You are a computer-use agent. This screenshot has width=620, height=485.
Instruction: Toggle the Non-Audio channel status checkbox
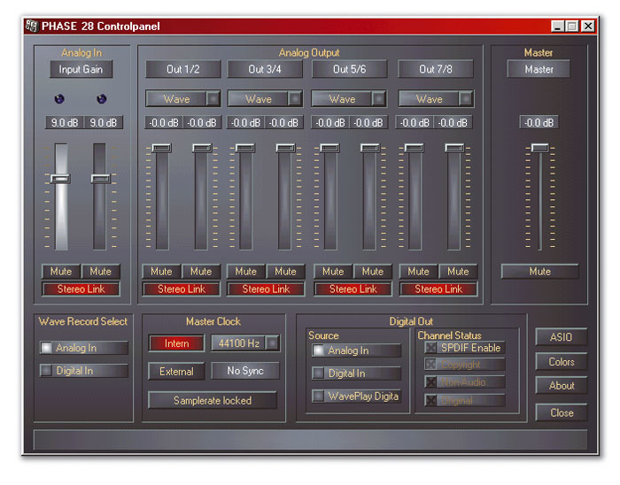pyautogui.click(x=430, y=382)
